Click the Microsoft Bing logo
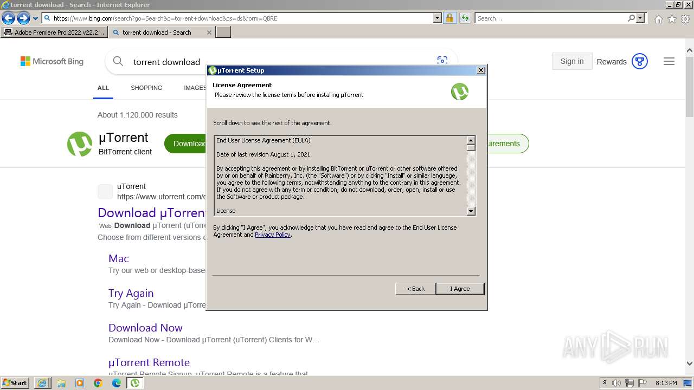 click(52, 62)
